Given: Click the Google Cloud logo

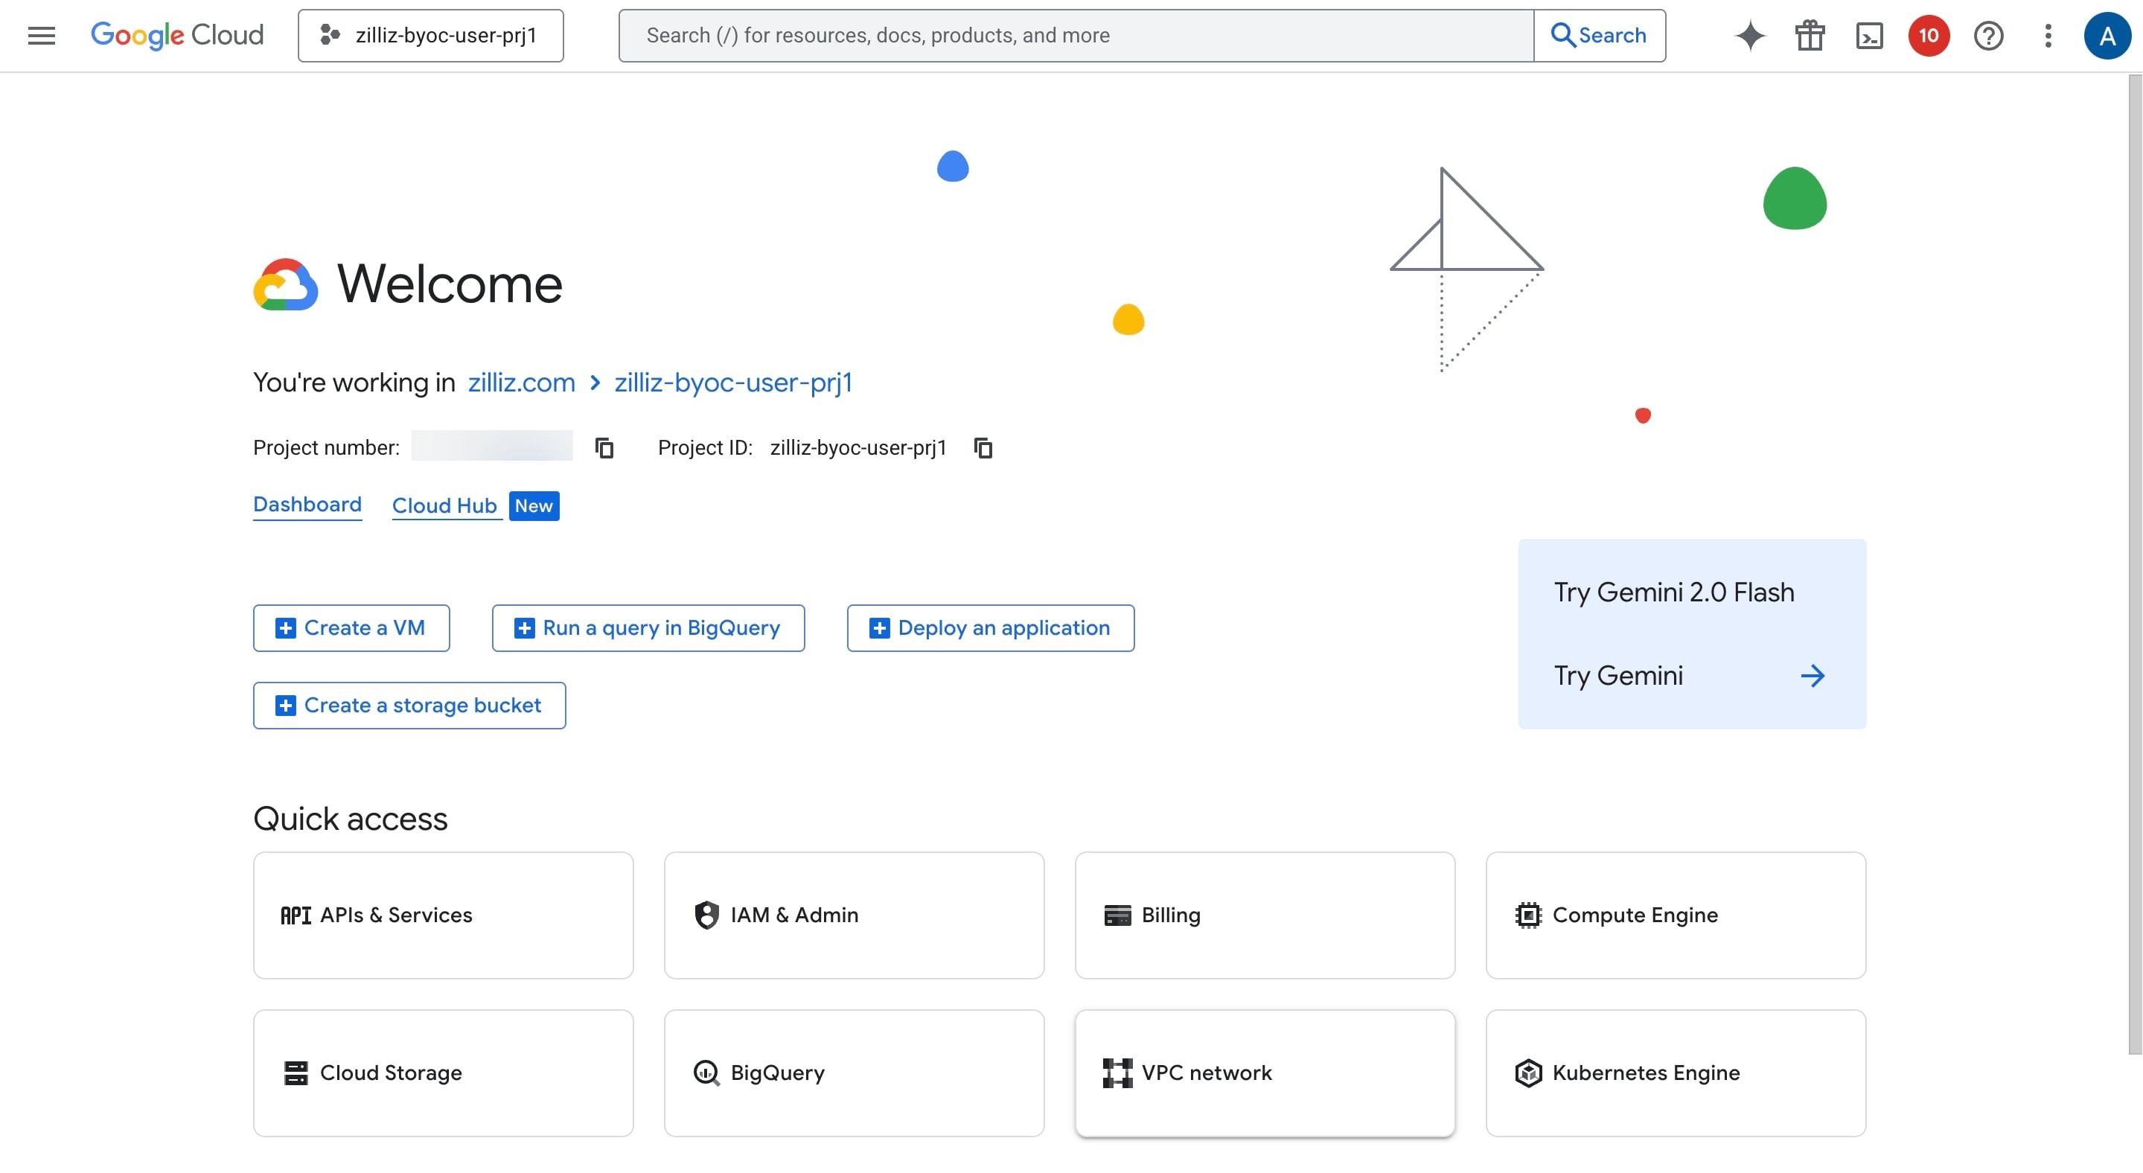Looking at the screenshot, I should pyautogui.click(x=176, y=35).
